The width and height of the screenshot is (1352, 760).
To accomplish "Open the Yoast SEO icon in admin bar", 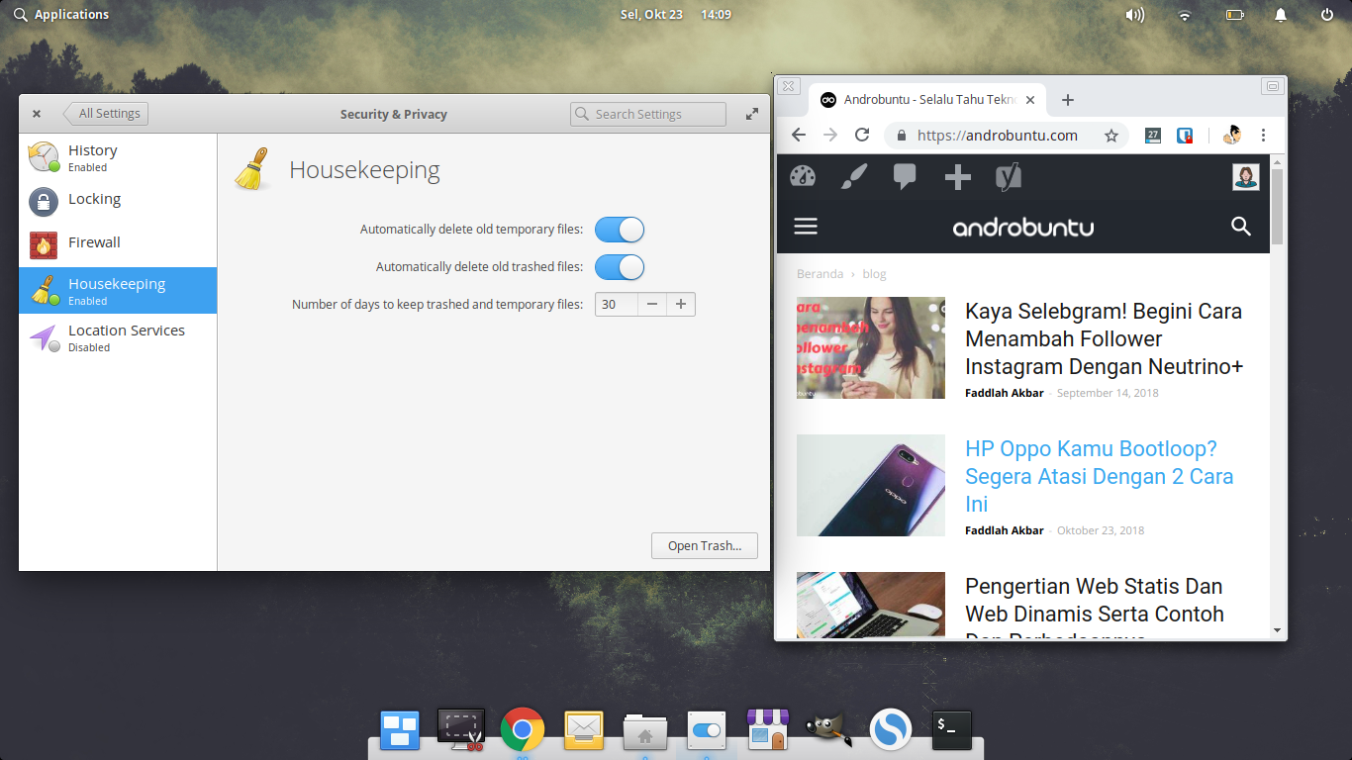I will pyautogui.click(x=1010, y=176).
